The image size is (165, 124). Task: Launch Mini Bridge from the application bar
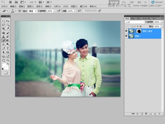(x=16, y=2)
